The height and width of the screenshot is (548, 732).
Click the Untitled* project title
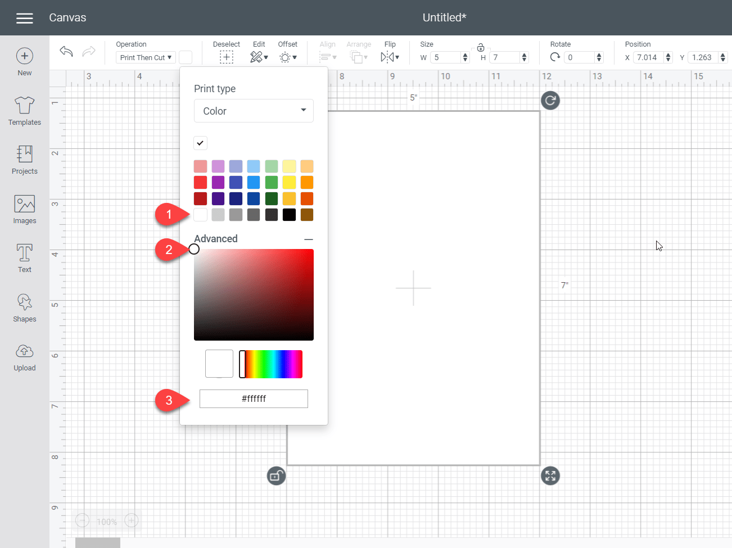tap(445, 17)
